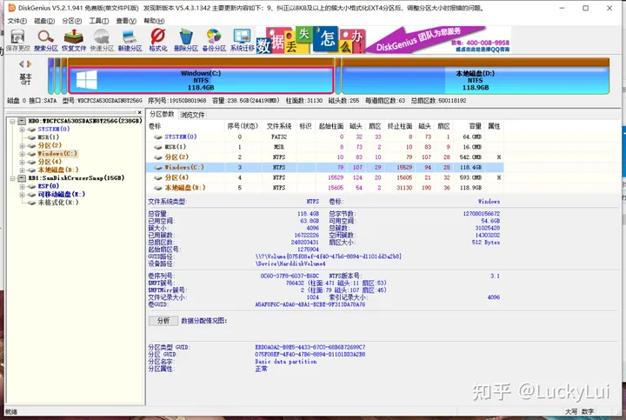The height and width of the screenshot is (420, 626).
Task: Launch the System Migration (系统迁移) tool
Action: click(x=243, y=37)
